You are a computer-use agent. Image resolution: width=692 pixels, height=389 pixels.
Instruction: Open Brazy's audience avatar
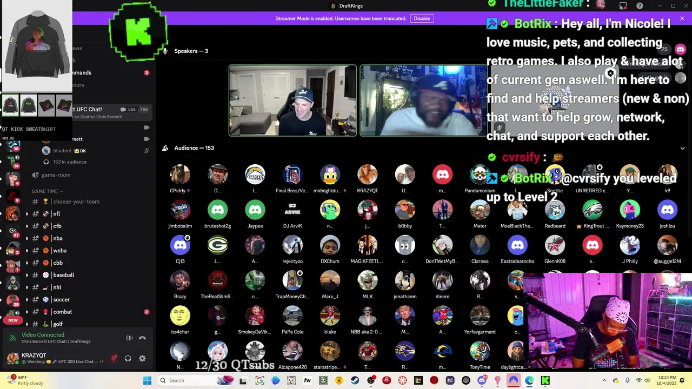coord(180,280)
